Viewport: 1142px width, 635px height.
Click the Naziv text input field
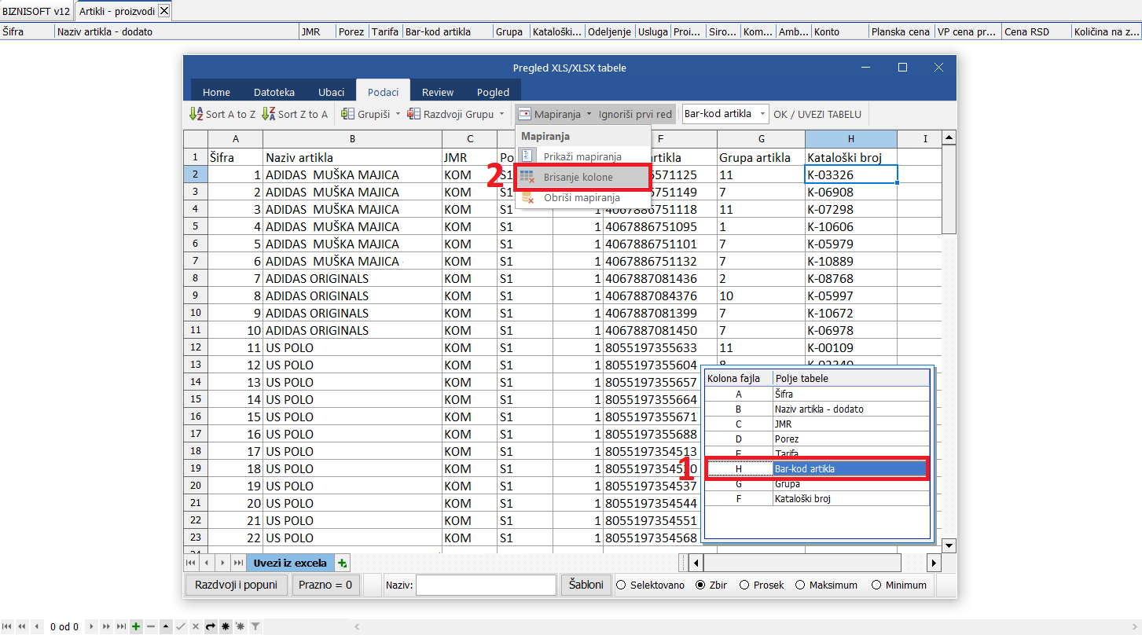(x=486, y=585)
